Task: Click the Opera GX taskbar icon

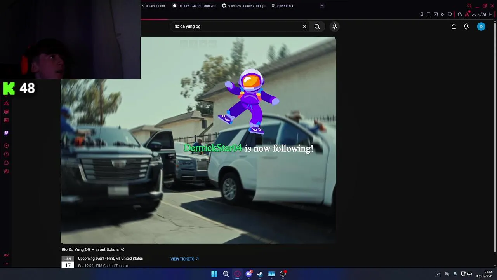Action: pyautogui.click(x=237, y=274)
